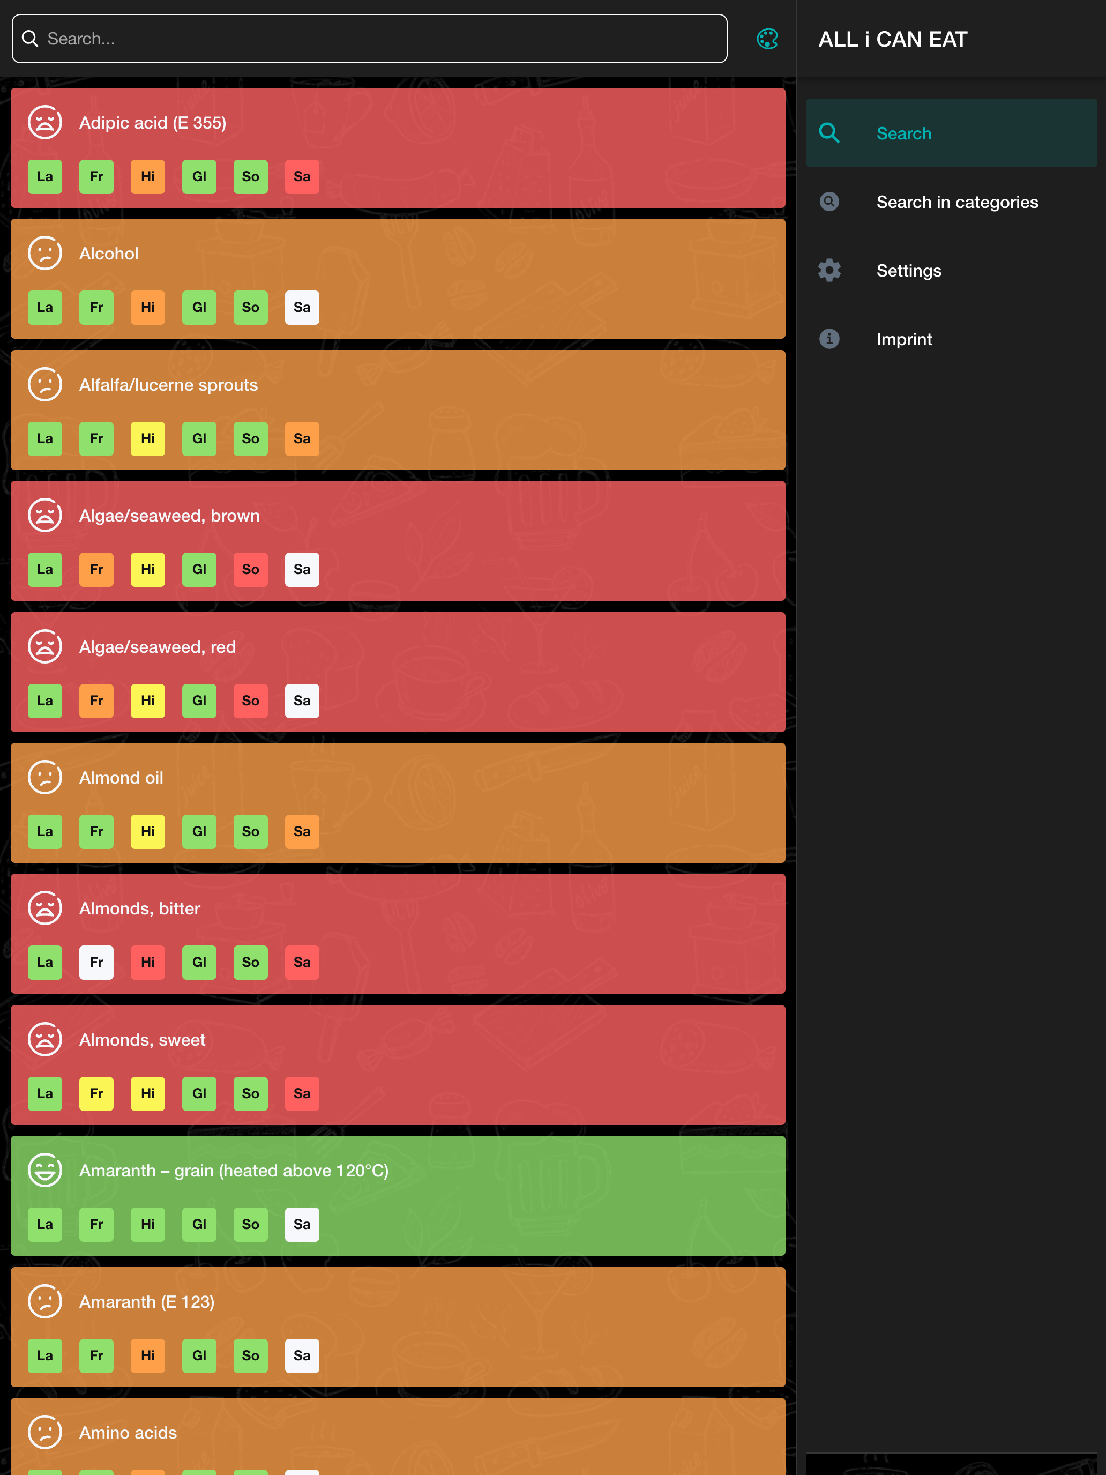The height and width of the screenshot is (1475, 1106).
Task: Click the red Sa tag on Almonds, sweet
Action: point(302,1093)
